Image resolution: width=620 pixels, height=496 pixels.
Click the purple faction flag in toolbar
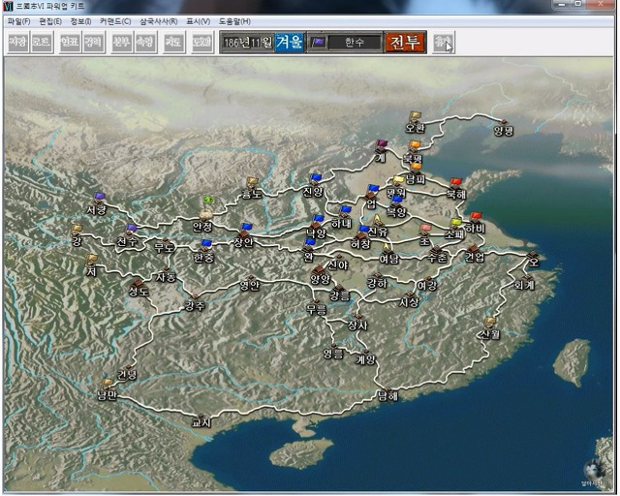point(318,42)
